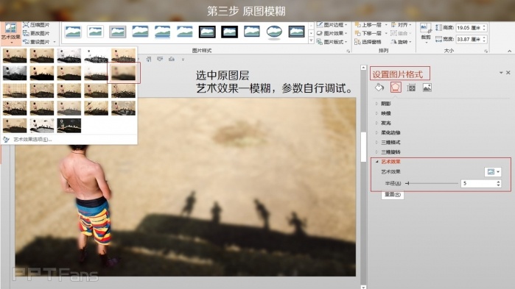515x289 pixels.
Task: Click the 宽度 width input field
Action: (469, 39)
